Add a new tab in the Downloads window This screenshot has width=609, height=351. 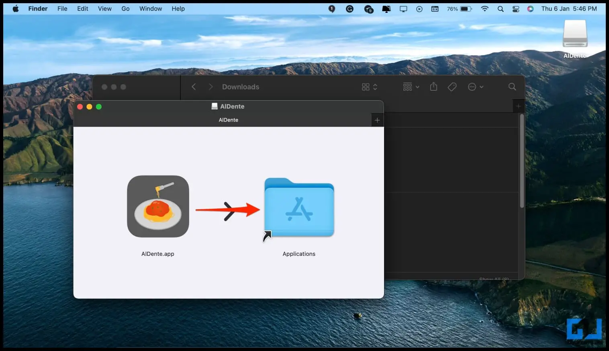pyautogui.click(x=519, y=106)
